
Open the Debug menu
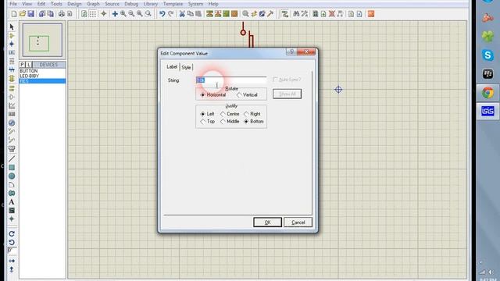click(131, 4)
